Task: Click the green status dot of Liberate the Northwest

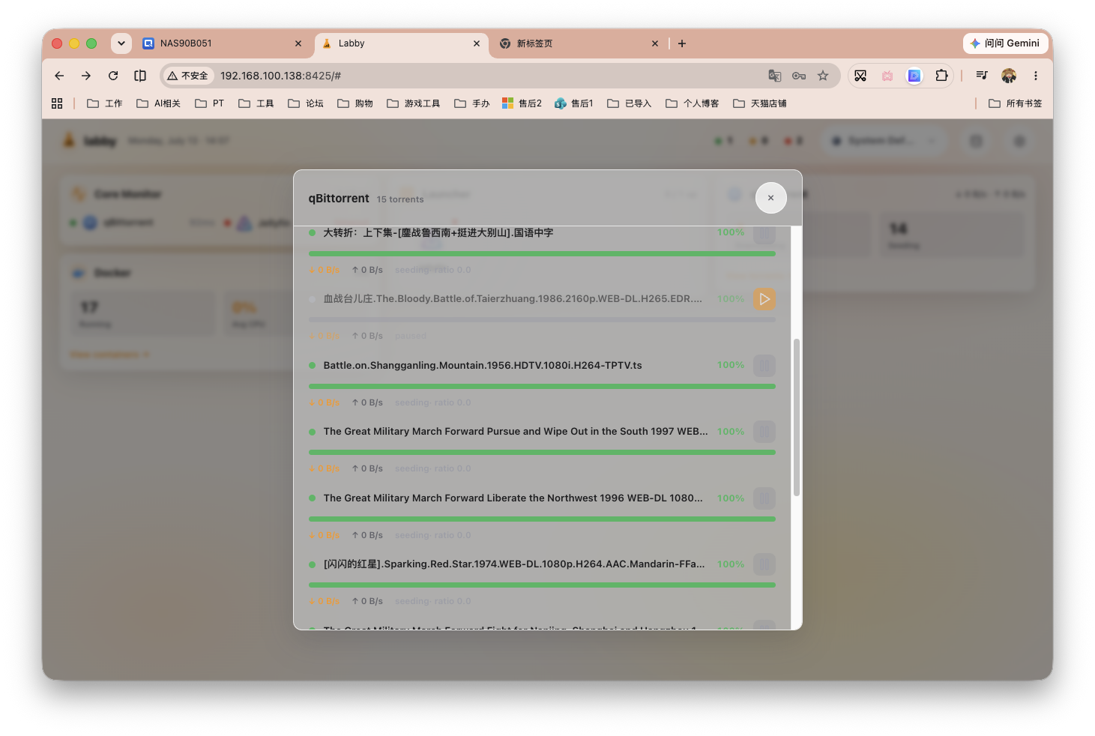Action: (x=312, y=498)
